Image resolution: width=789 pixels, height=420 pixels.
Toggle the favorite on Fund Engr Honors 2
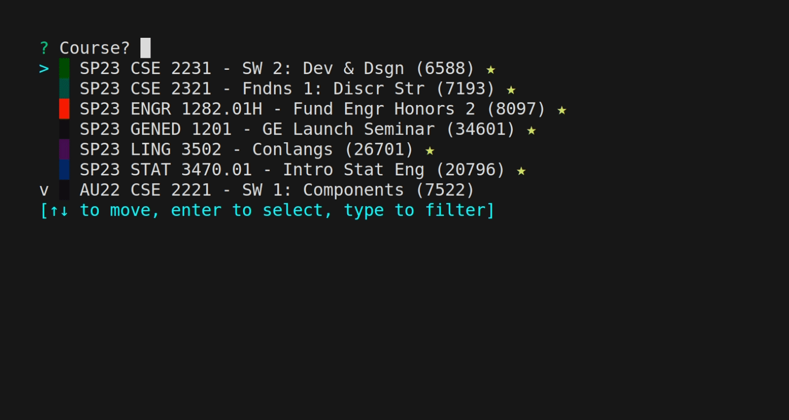point(562,109)
